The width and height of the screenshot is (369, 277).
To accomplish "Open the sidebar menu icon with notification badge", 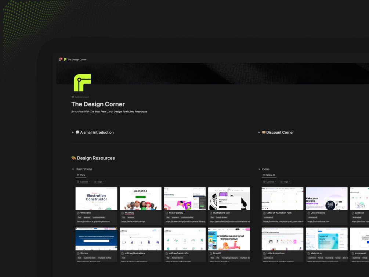I will pos(60,60).
